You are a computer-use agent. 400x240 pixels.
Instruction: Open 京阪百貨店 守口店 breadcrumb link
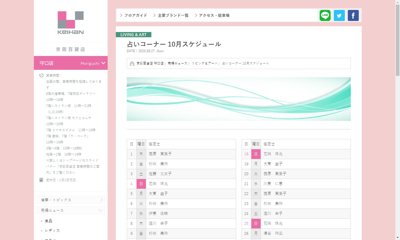coord(150,63)
